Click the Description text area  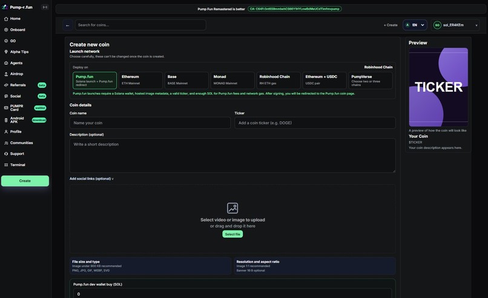(232, 156)
